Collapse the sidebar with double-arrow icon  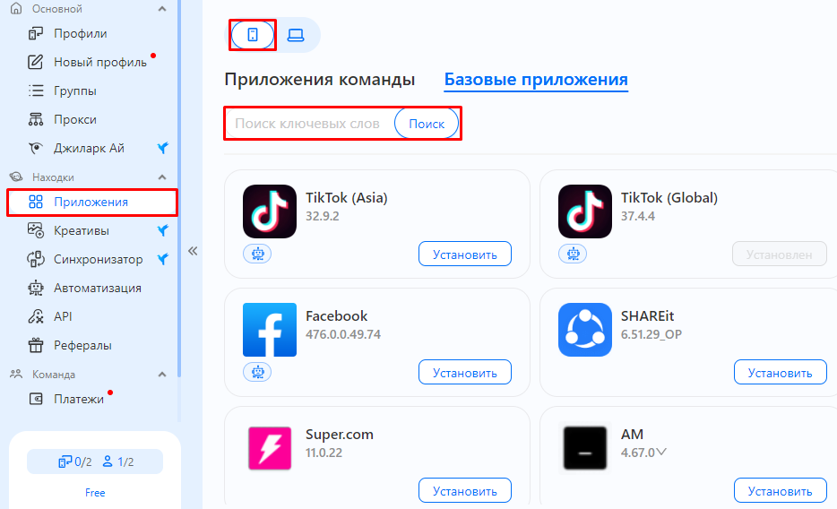[193, 251]
